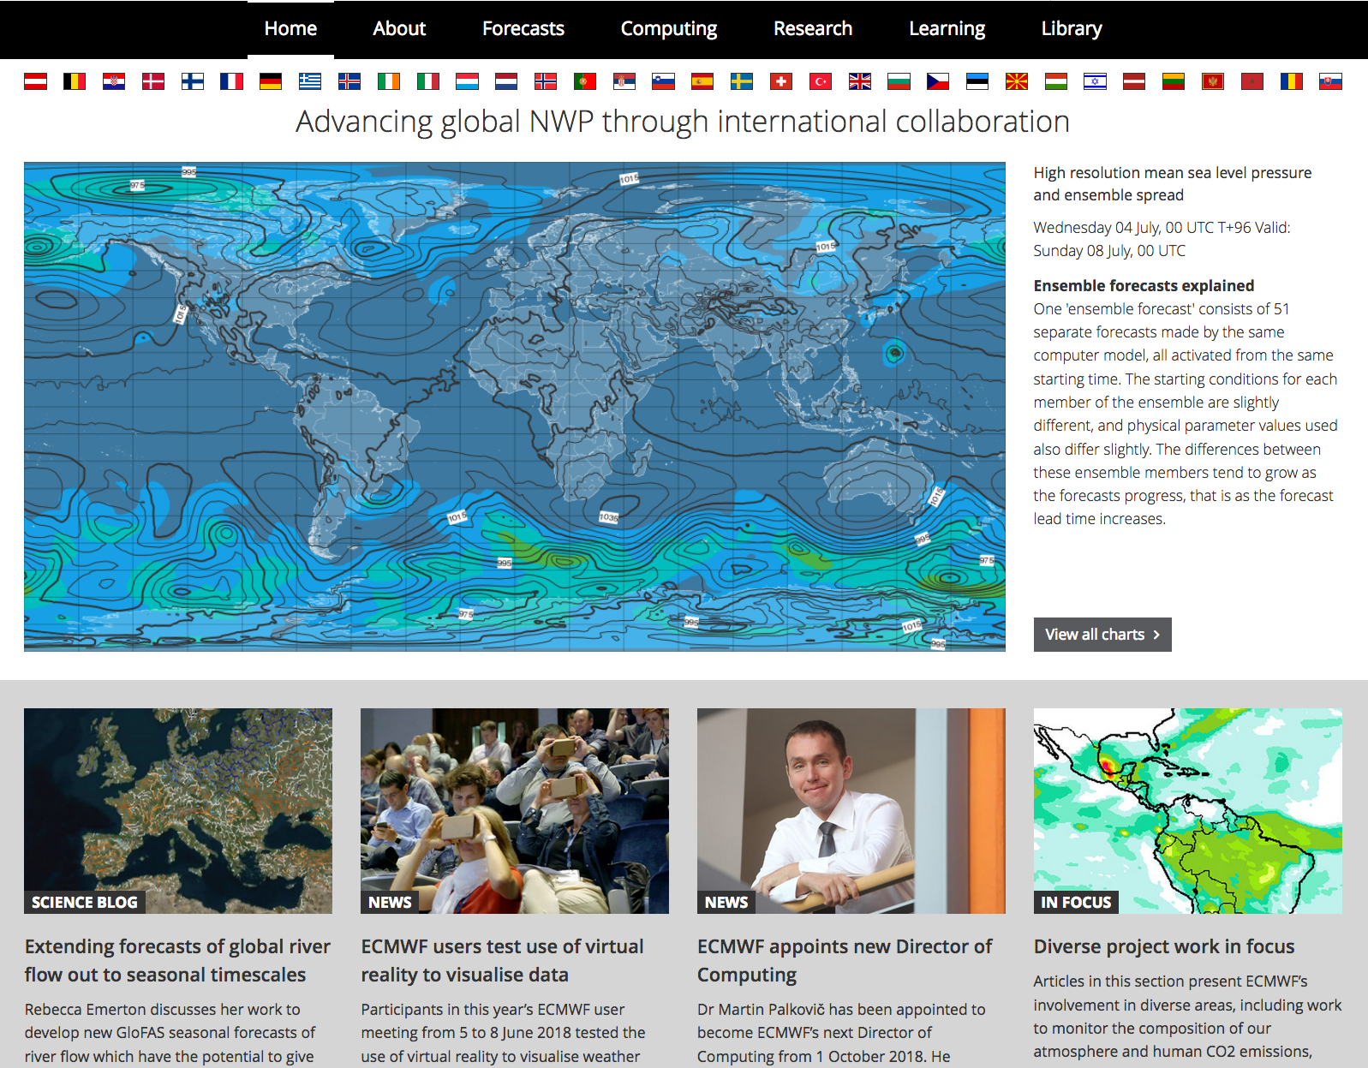Open the About menu
Screen dimensions: 1368x1068
click(x=399, y=29)
